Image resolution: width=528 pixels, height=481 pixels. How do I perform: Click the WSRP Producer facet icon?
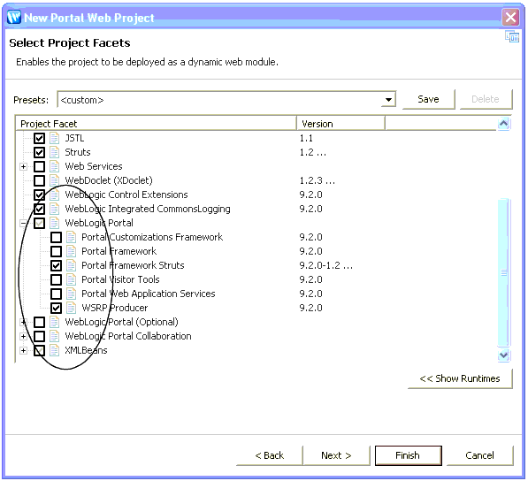tap(71, 308)
